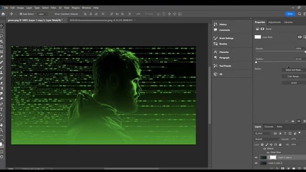Click the Density slider track
306x172 pixels.
pyautogui.click(x=281, y=52)
